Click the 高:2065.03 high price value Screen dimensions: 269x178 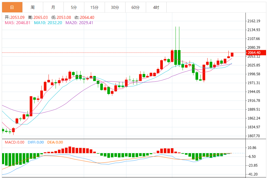point(38,17)
